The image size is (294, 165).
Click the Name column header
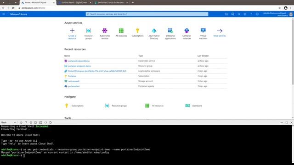click(x=67, y=56)
